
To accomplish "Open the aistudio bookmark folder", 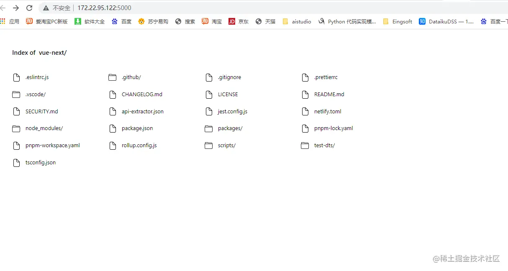I will point(297,21).
